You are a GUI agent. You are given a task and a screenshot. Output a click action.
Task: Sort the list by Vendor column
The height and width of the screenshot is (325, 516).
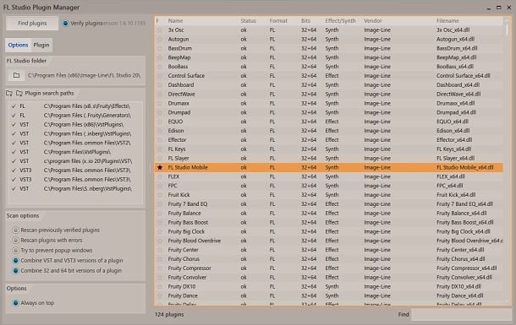[x=373, y=20]
